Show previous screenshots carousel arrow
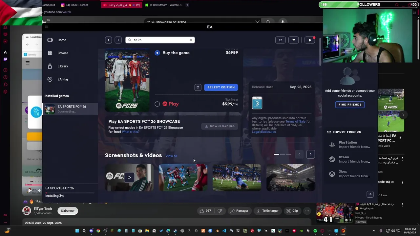Screen dimensions: 420x236 click(299, 154)
